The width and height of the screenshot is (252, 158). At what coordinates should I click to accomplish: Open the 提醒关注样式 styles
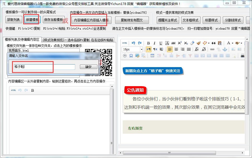(167, 20)
